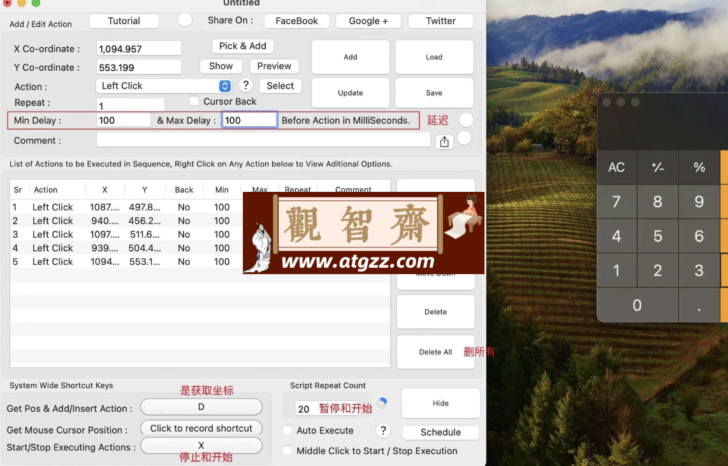This screenshot has height=466, width=728.
Task: Click the share icon beside Comment field
Action: click(444, 142)
